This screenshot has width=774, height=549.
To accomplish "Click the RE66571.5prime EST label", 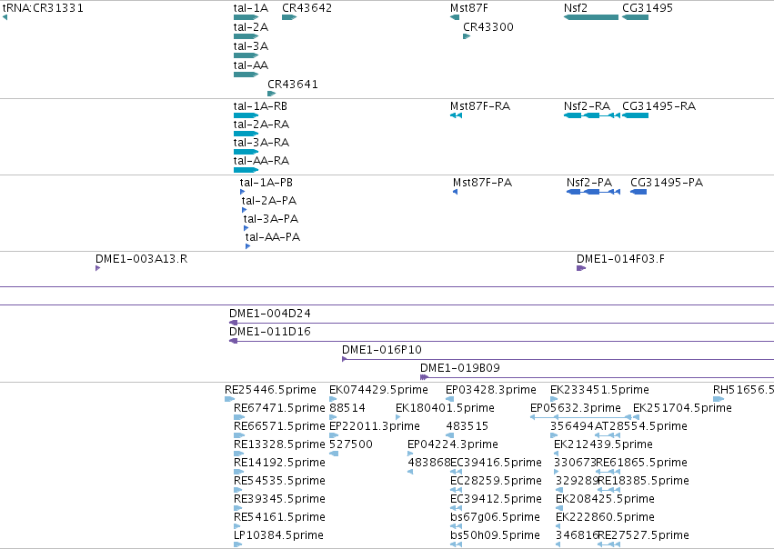I will (x=279, y=426).
